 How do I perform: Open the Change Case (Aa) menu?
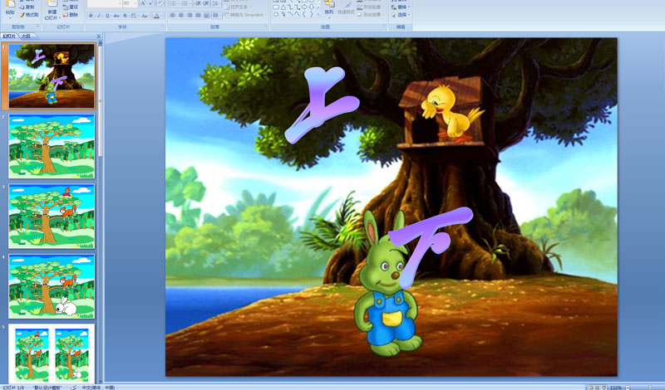click(145, 16)
